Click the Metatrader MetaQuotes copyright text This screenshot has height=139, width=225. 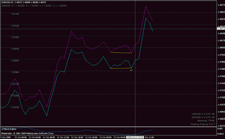click(28, 133)
